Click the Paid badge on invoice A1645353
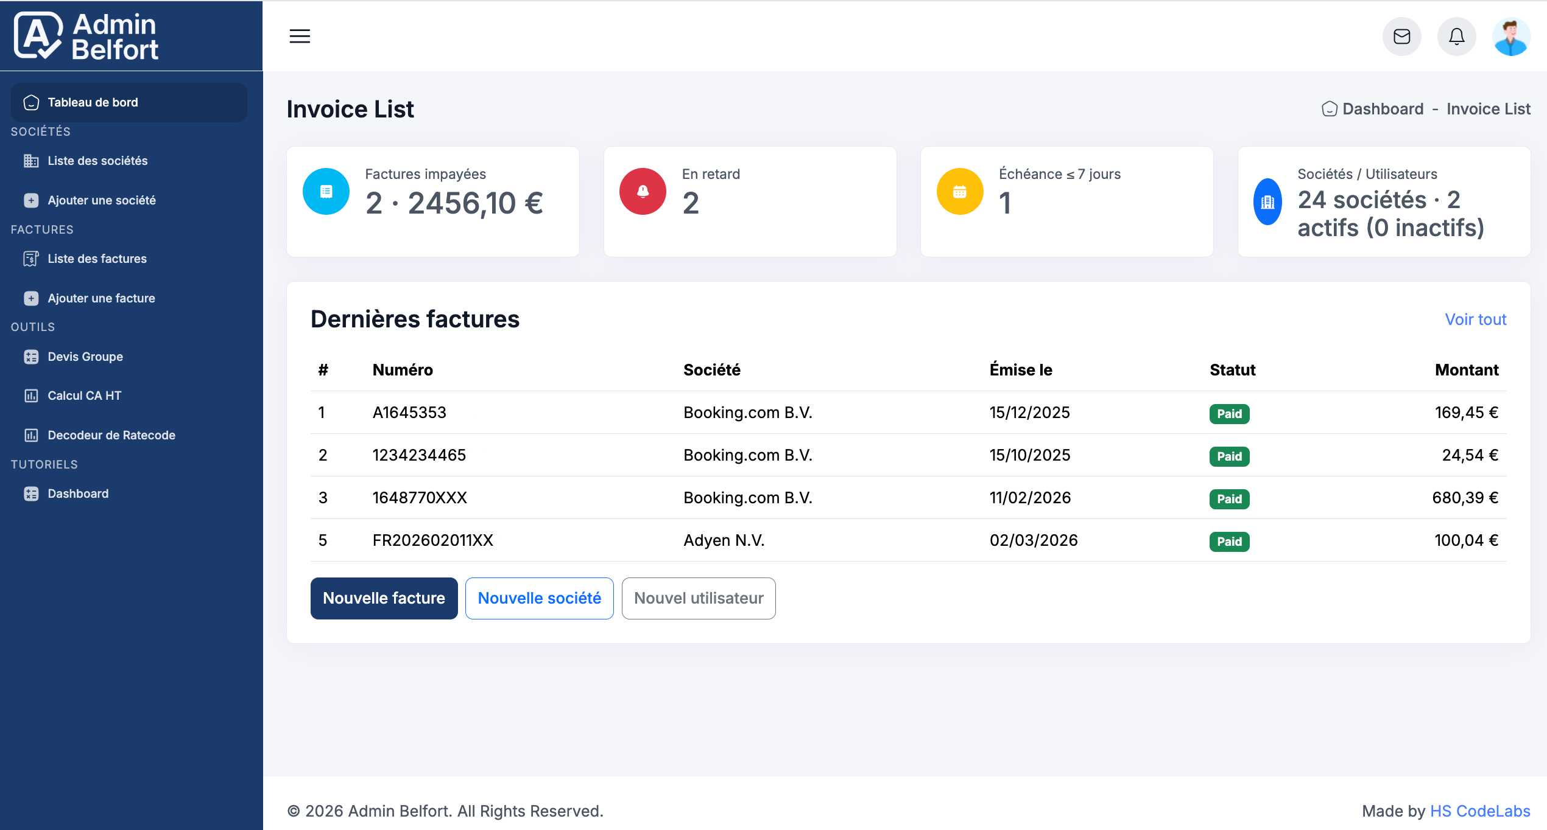The image size is (1547, 830). click(1229, 414)
